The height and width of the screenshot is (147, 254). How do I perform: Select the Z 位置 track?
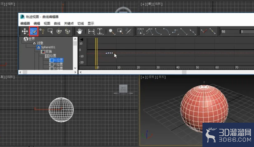pyautogui.click(x=56, y=68)
